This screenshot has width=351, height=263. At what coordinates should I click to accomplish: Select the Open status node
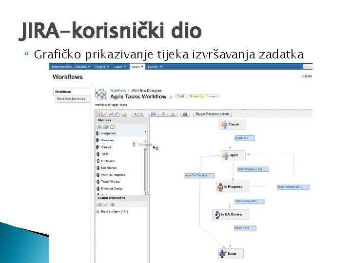click(x=233, y=155)
